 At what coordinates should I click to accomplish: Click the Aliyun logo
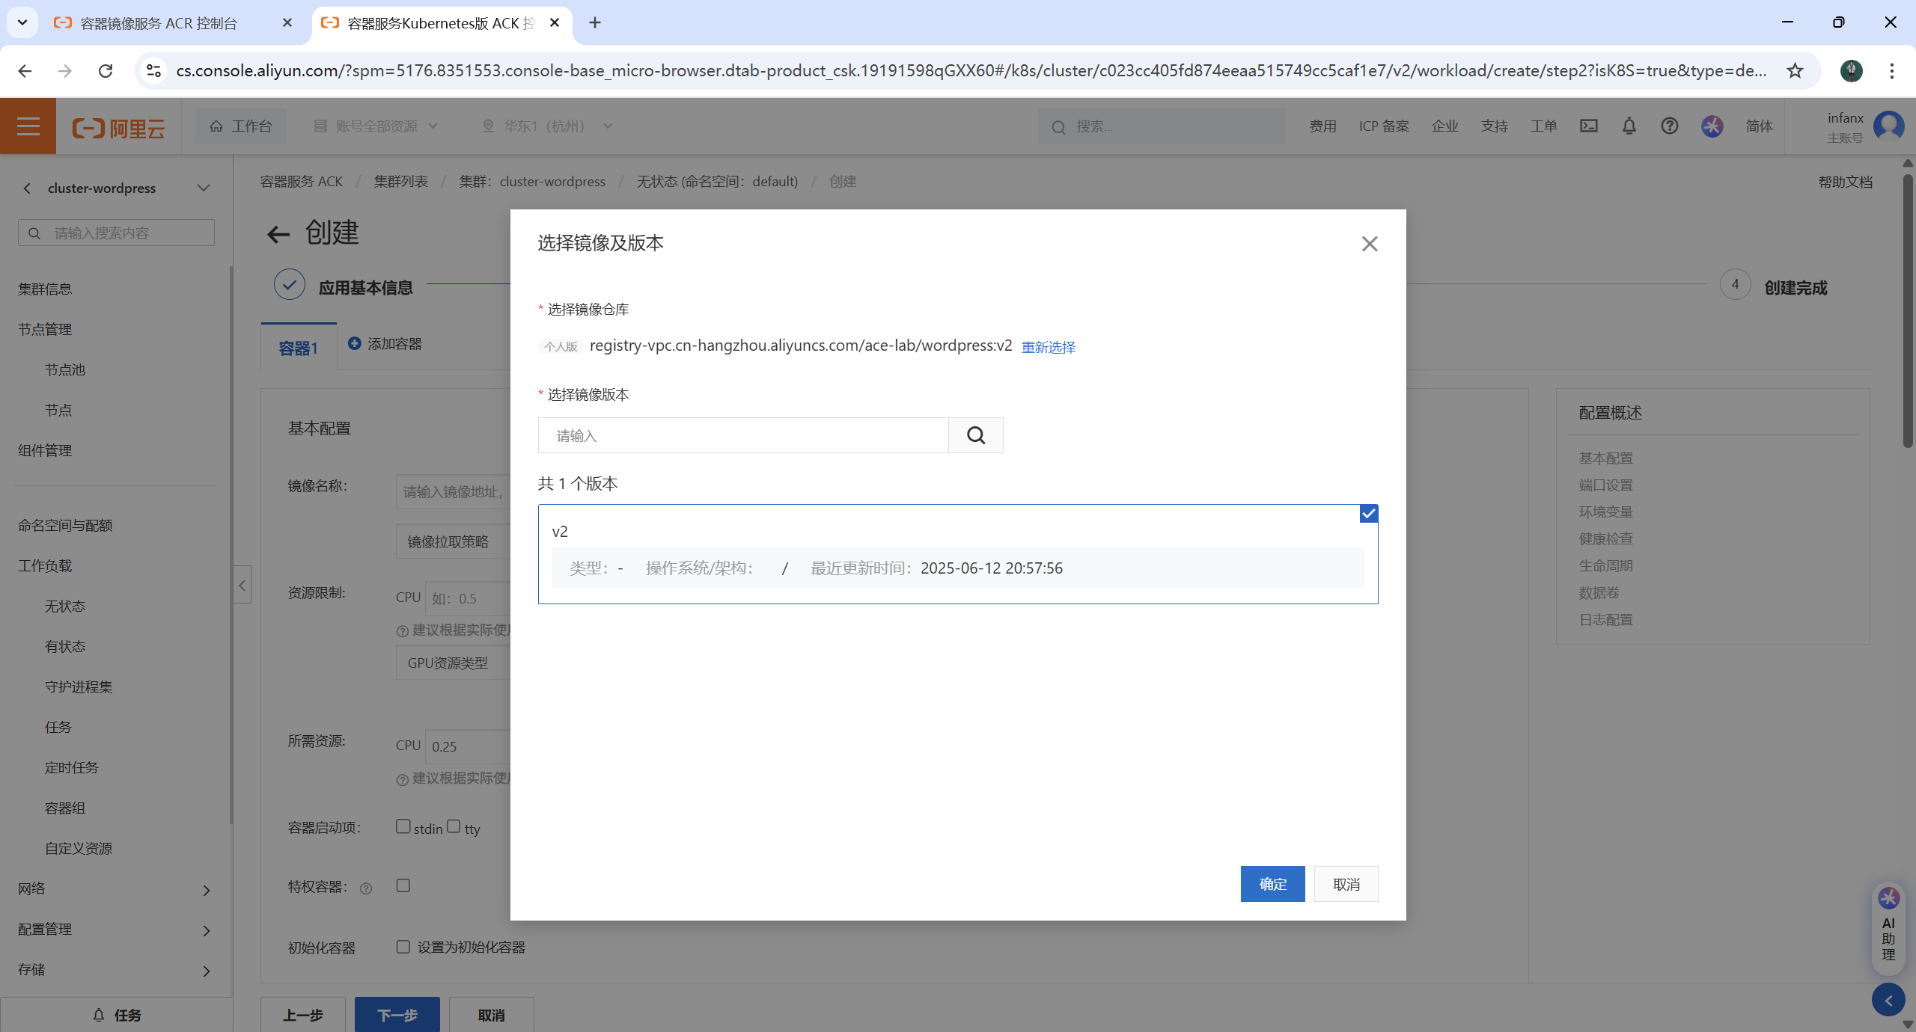[118, 128]
